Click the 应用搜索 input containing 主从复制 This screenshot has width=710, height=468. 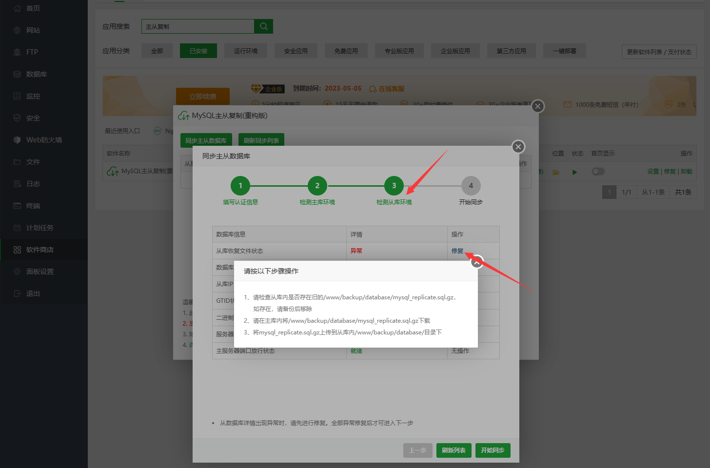[x=198, y=26]
